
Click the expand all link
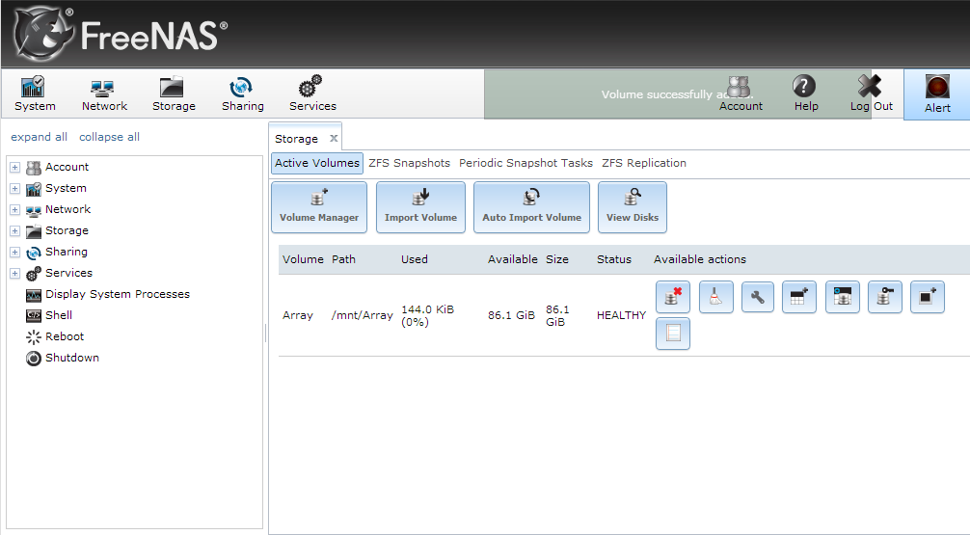(39, 137)
